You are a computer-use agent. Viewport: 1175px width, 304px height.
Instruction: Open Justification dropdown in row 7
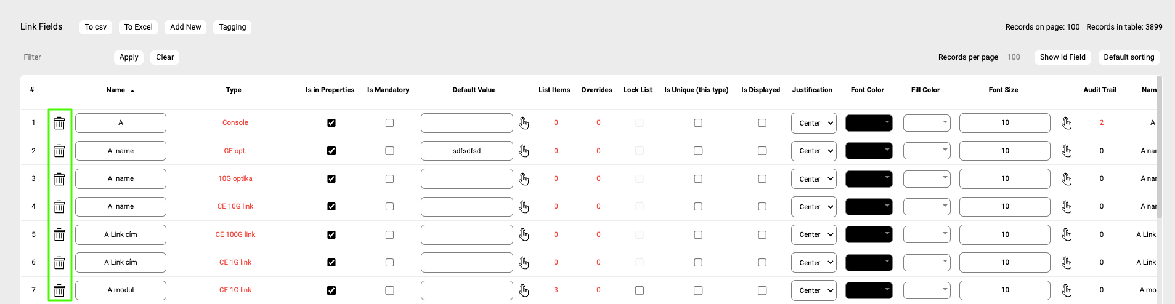(813, 290)
